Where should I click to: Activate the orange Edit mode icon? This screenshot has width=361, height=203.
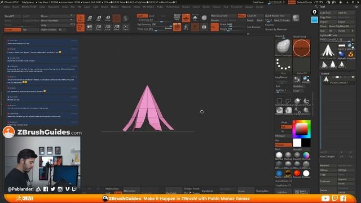(x=80, y=18)
